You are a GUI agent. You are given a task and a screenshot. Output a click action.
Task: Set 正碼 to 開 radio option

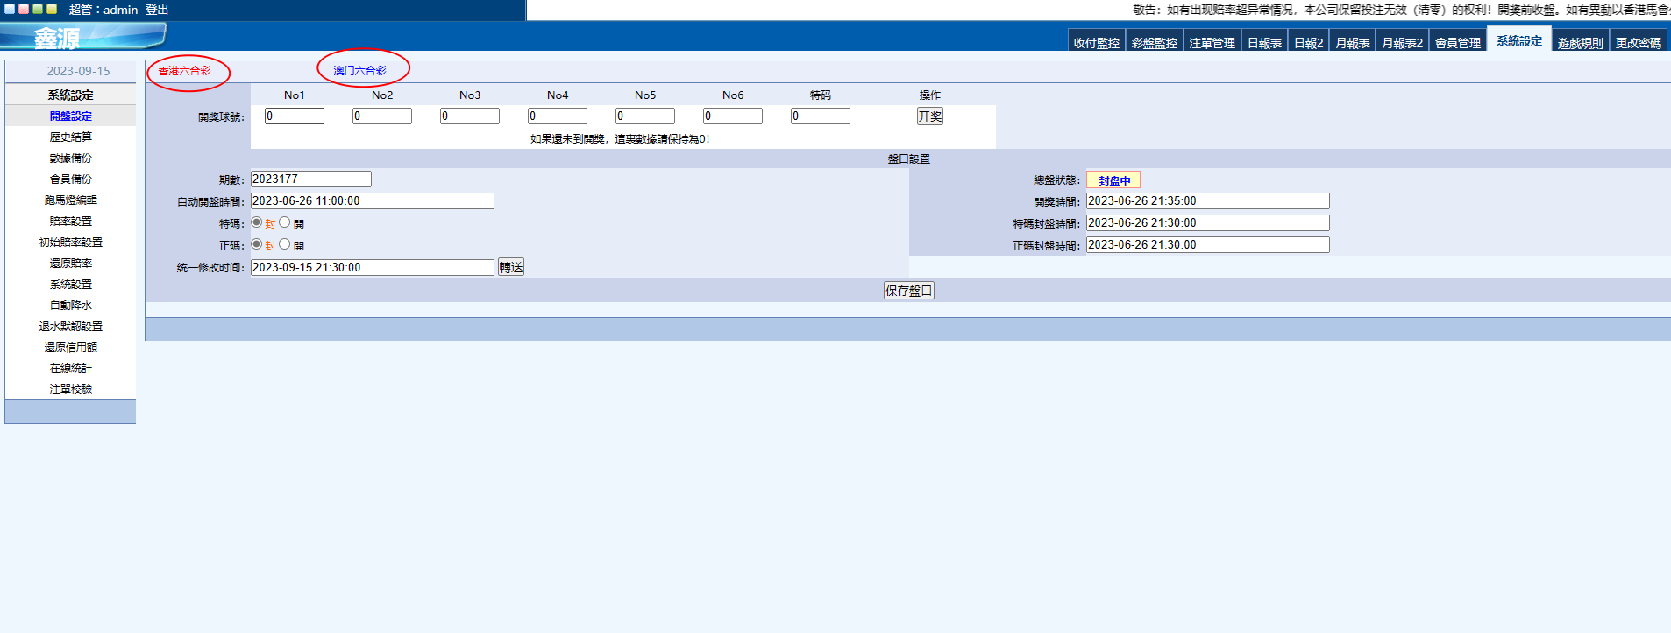pos(285,244)
